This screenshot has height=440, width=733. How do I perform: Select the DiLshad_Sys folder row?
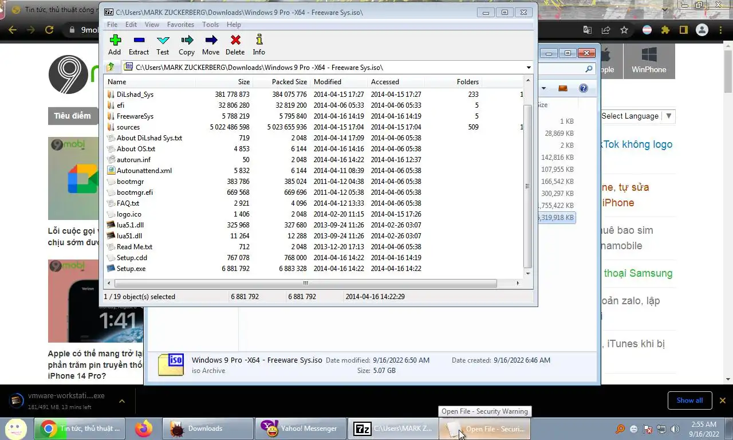[314, 95]
